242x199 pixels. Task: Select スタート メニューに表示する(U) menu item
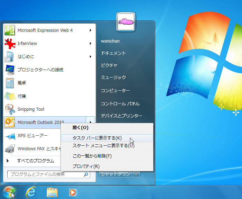107,146
